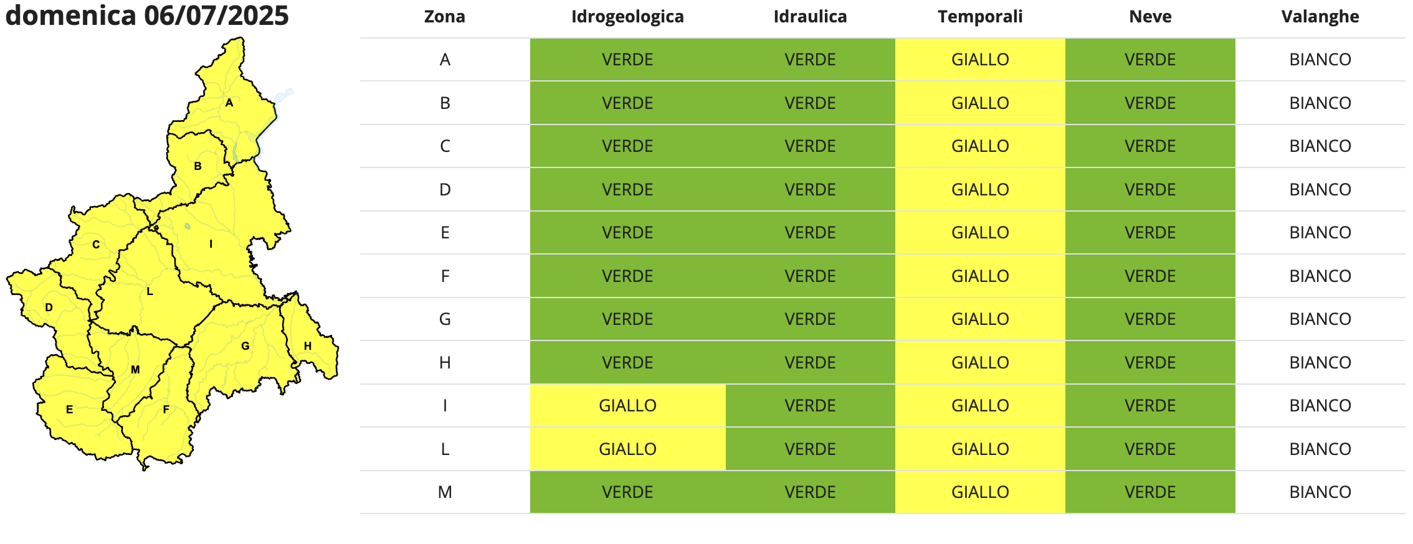The image size is (1413, 544).
Task: Click Idraulica VERDE cell in row D
Action: point(810,189)
